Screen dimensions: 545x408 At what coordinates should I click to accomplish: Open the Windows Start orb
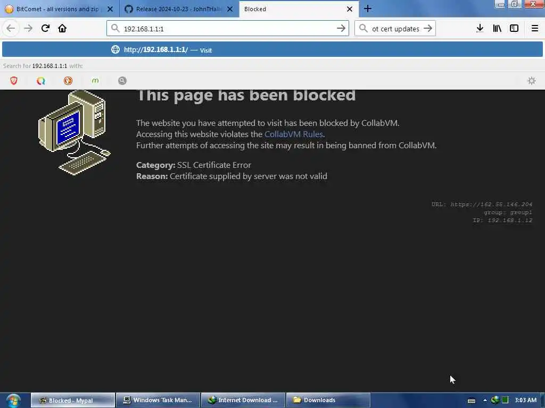(13, 401)
